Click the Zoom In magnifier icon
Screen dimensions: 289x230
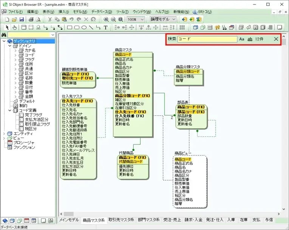click(x=106, y=19)
